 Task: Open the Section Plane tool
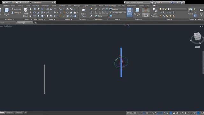click(x=84, y=13)
